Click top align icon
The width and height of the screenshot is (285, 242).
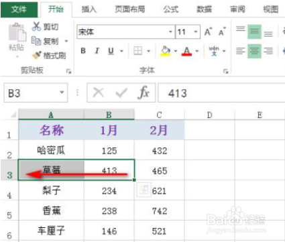click(x=241, y=29)
